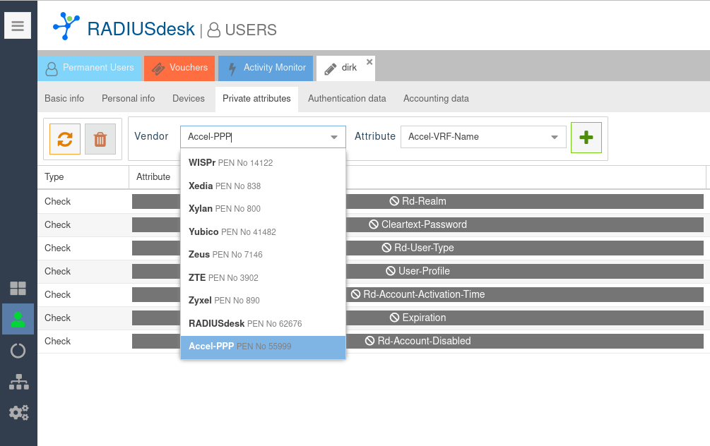Close the dirk tab
Screen dimensions: 710x446
pyautogui.click(x=369, y=62)
